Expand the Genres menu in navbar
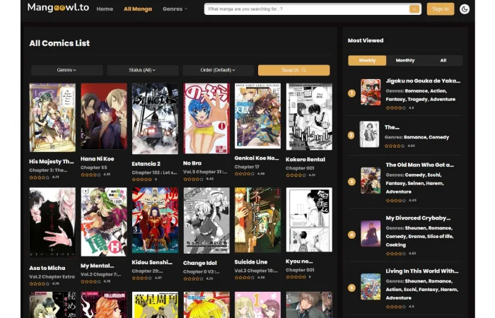Viewport: 495px width, 318px height. click(175, 9)
